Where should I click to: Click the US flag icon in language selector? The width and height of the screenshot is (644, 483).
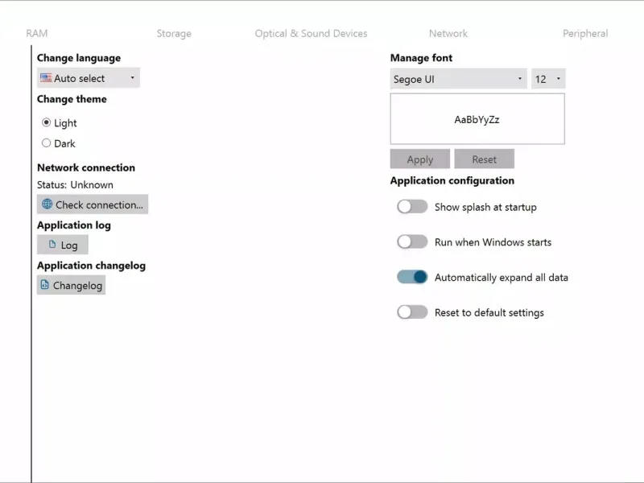(x=47, y=78)
